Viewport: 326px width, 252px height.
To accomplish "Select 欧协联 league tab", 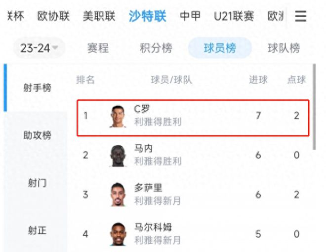I will (x=53, y=16).
